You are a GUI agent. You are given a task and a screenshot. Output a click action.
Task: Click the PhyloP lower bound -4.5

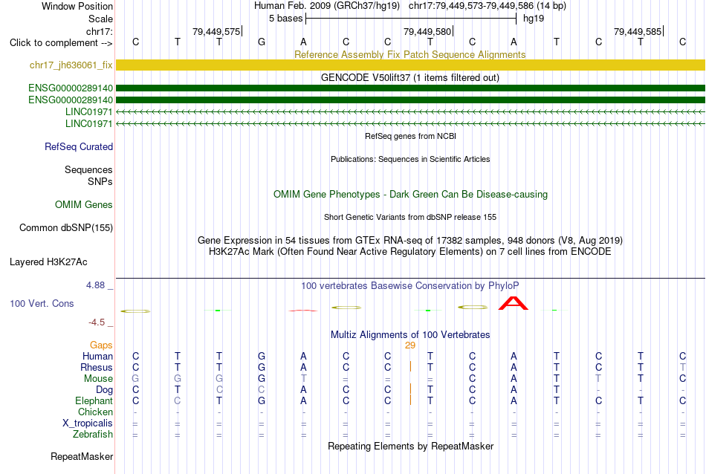(x=97, y=322)
